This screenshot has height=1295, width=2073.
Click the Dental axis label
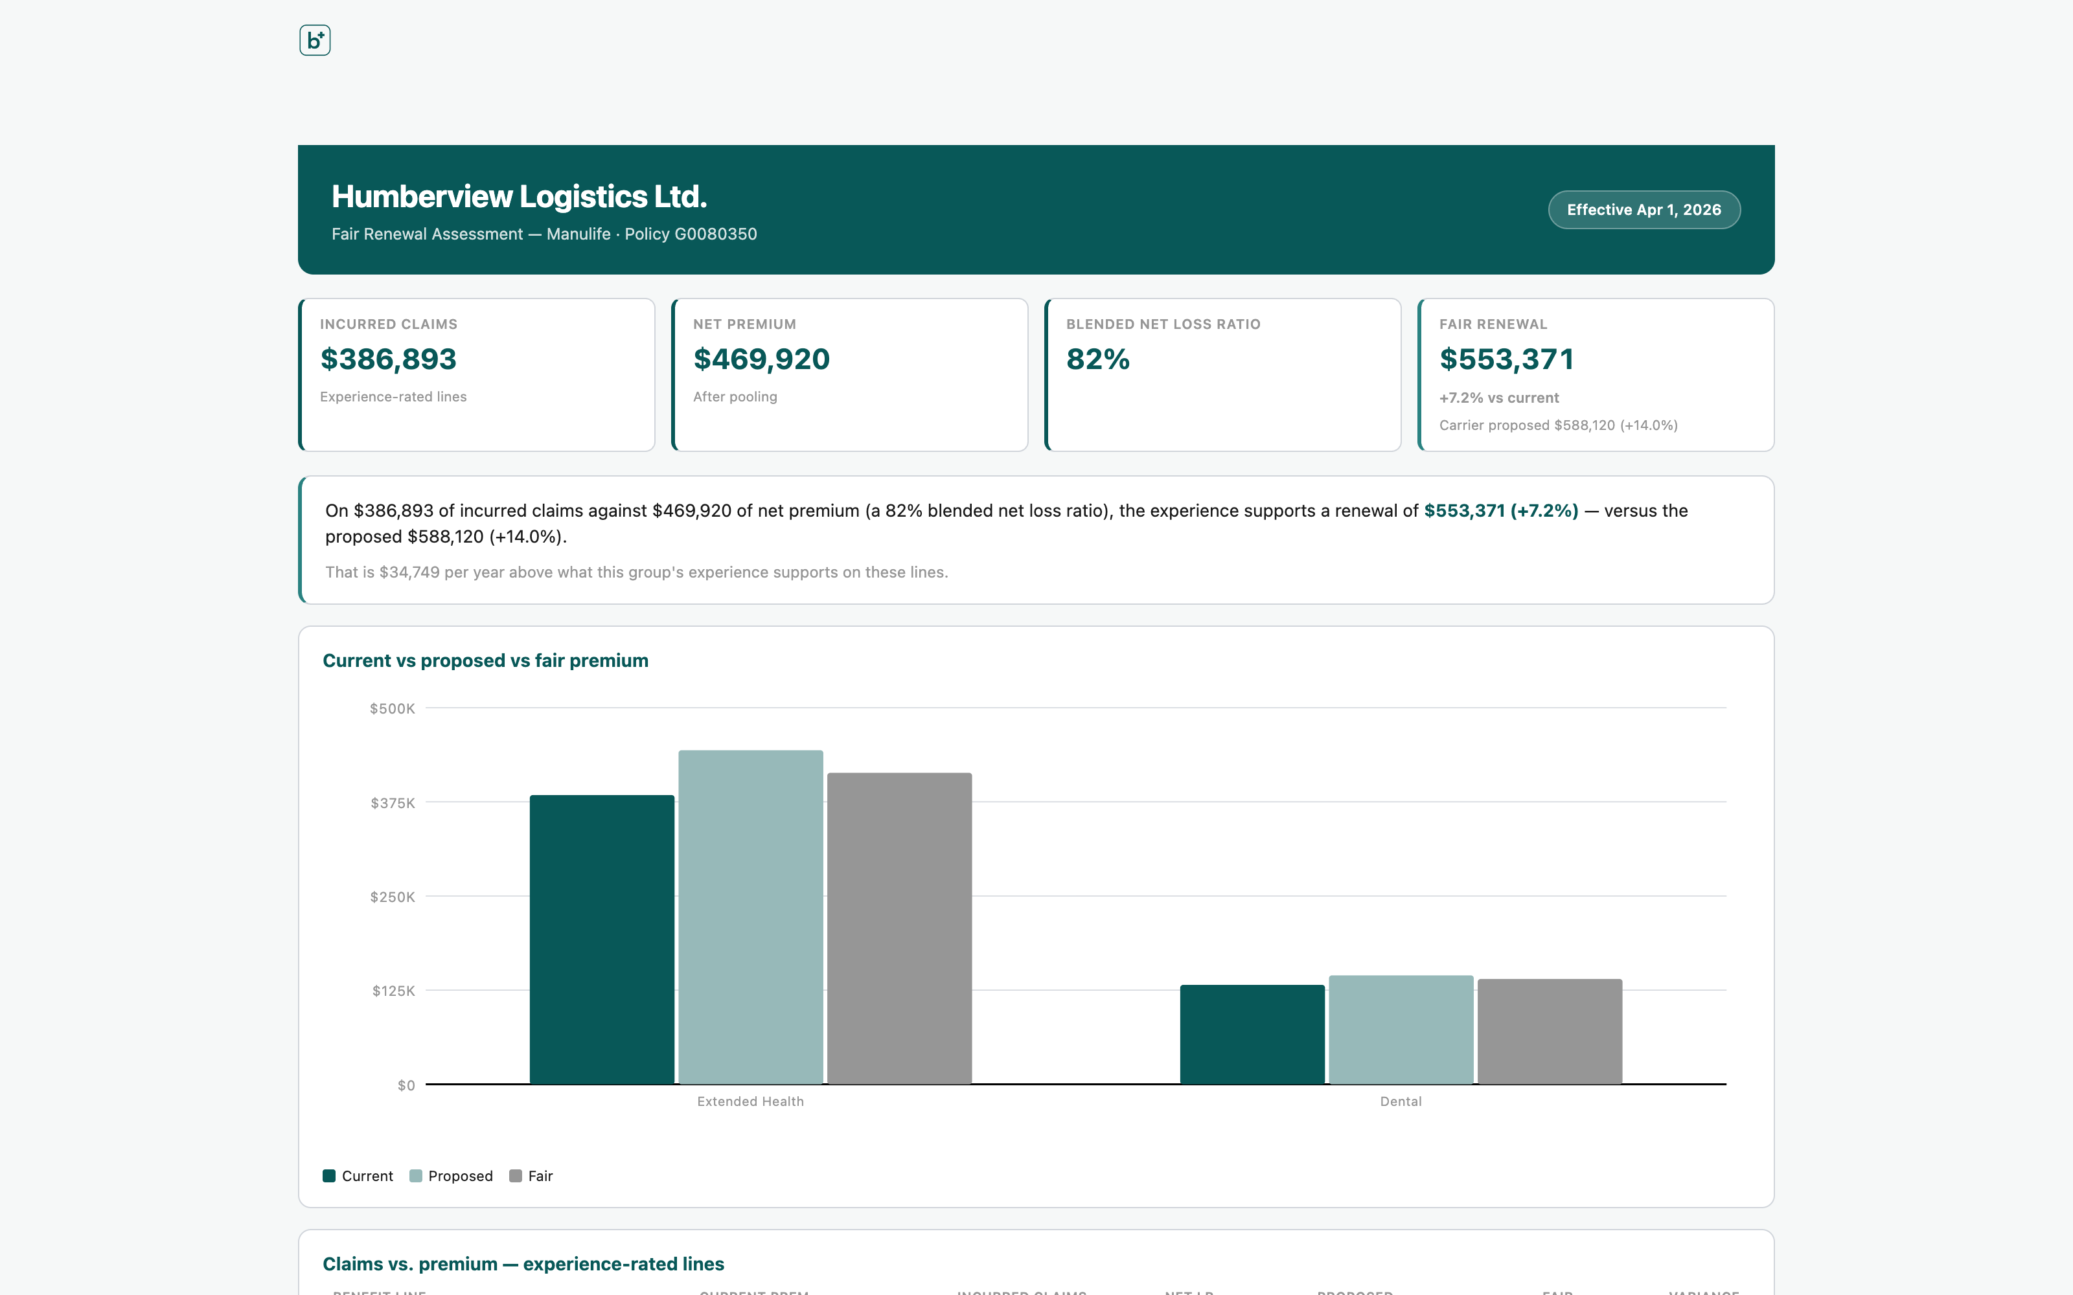pyautogui.click(x=1401, y=1101)
